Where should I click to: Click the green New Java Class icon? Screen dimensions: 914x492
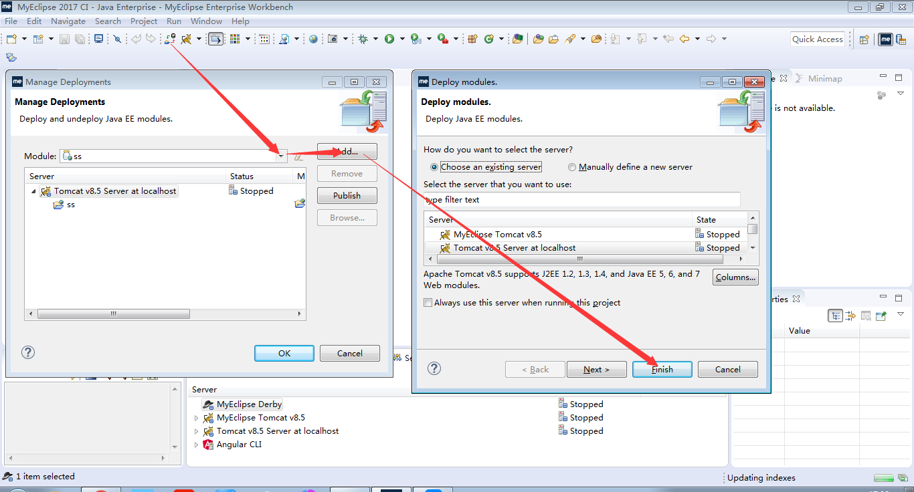pyautogui.click(x=489, y=39)
